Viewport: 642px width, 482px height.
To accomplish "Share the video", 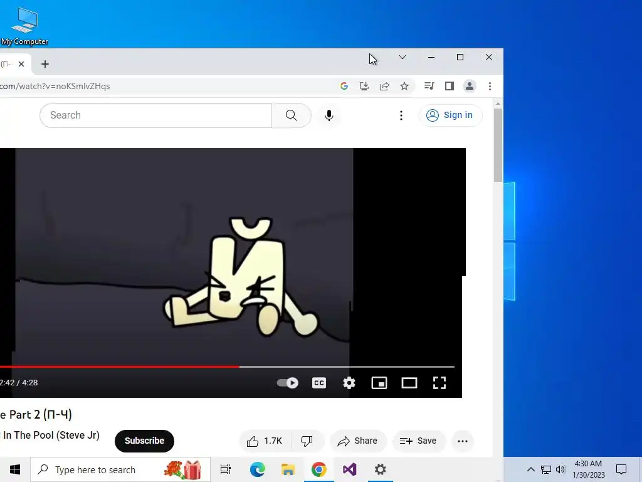I will coord(358,441).
